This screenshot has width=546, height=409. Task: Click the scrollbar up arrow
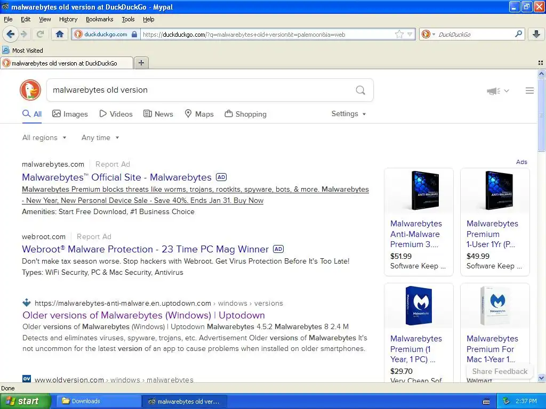point(541,73)
